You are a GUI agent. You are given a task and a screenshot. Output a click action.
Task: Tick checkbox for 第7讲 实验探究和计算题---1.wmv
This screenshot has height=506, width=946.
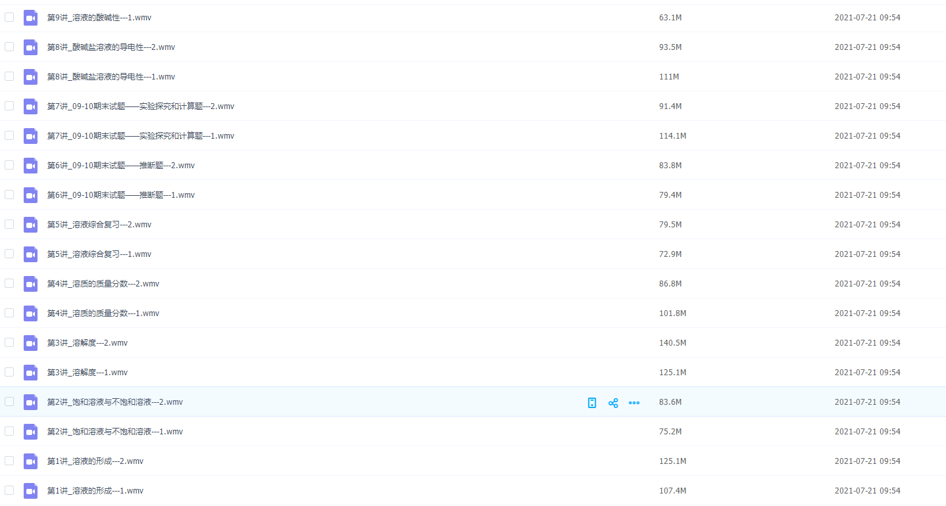coord(9,135)
